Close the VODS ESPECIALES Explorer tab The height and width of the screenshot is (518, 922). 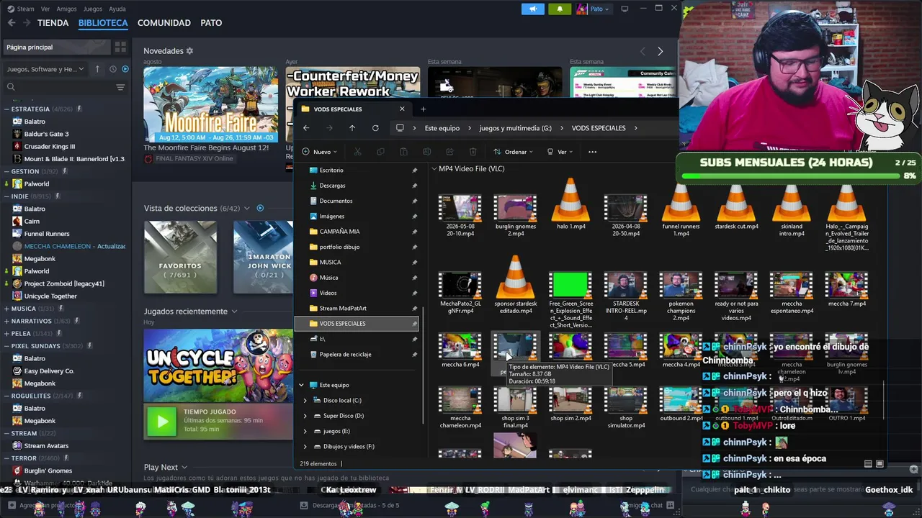click(402, 109)
